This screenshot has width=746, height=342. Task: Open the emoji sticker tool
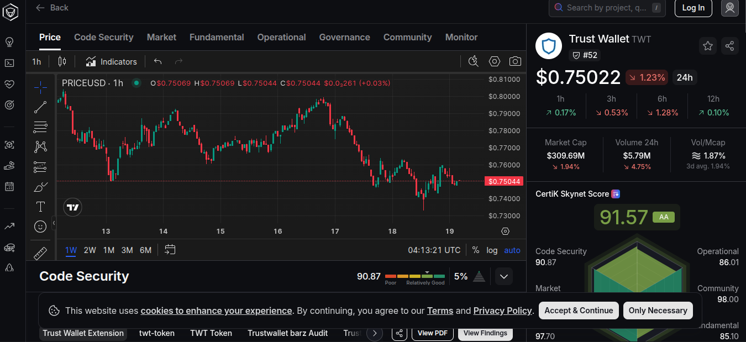click(40, 227)
